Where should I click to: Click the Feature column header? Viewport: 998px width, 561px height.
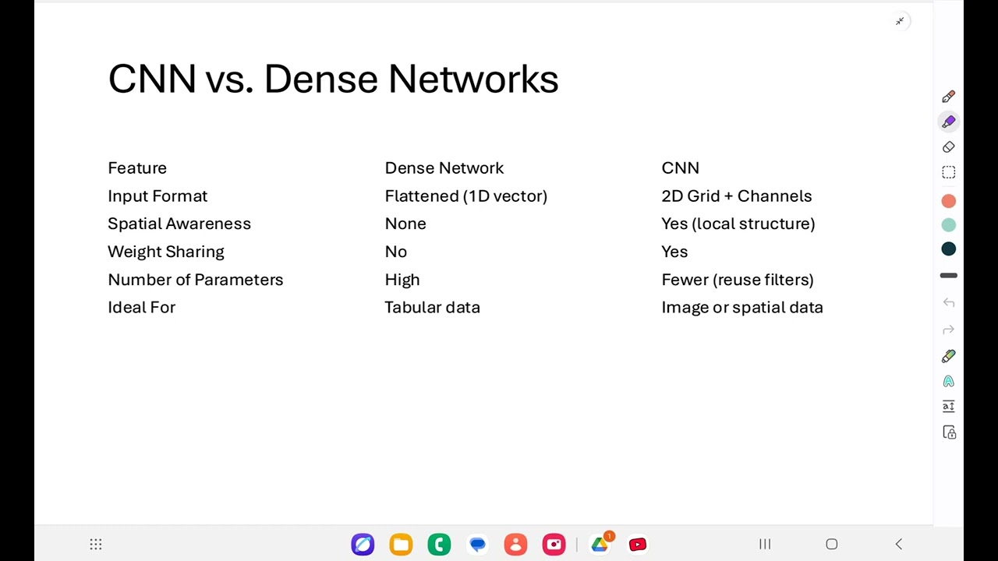tap(137, 168)
